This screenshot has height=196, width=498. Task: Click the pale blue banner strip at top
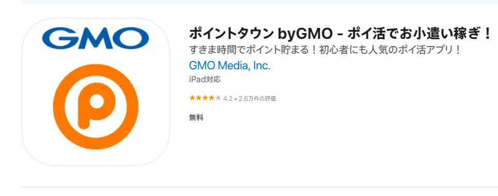click(x=259, y=2)
